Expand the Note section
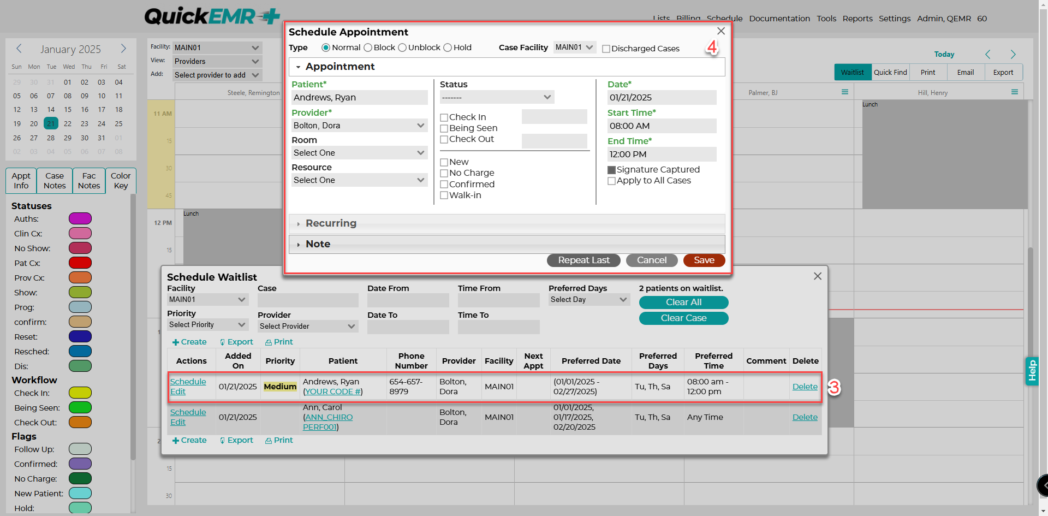 click(x=507, y=244)
